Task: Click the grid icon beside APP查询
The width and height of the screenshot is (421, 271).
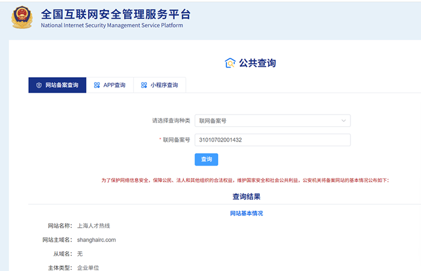Action: [97, 85]
